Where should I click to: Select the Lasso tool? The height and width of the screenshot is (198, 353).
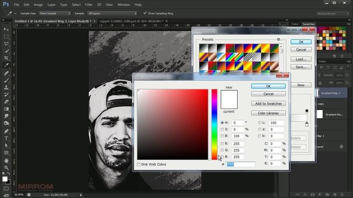coord(6,43)
